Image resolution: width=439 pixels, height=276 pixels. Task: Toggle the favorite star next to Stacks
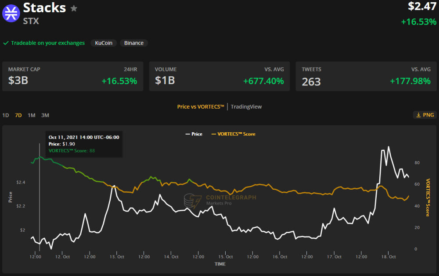(74, 8)
